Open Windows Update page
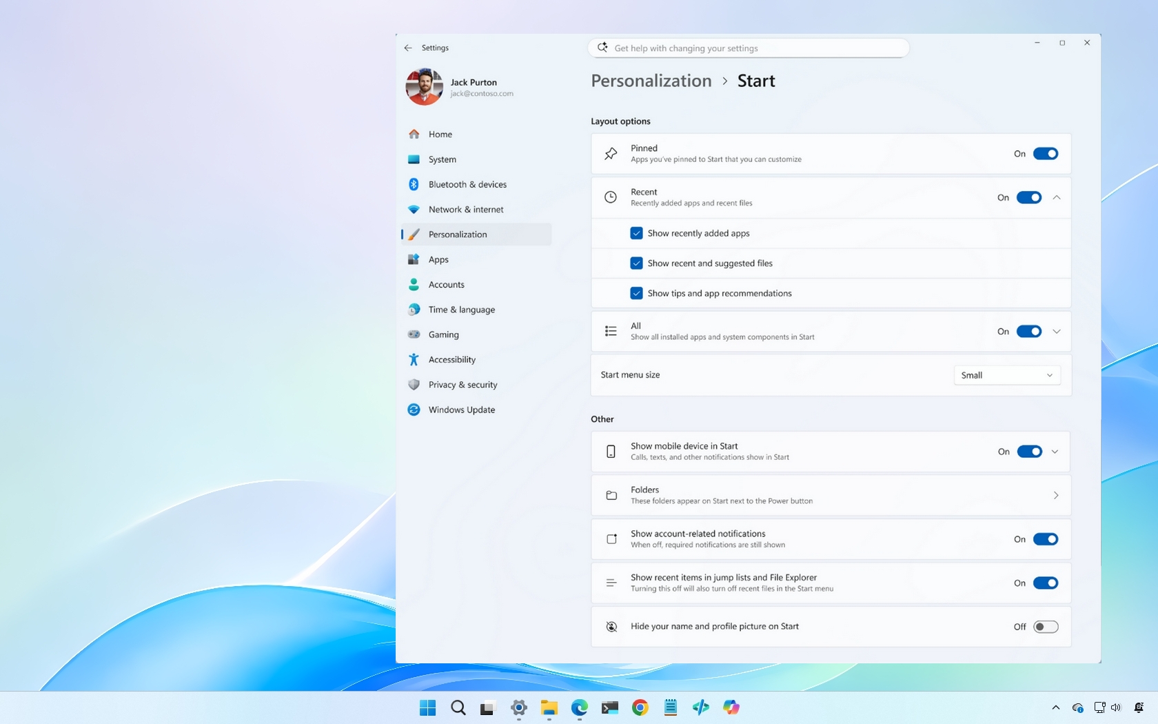Image resolution: width=1158 pixels, height=724 pixels. (x=476, y=410)
